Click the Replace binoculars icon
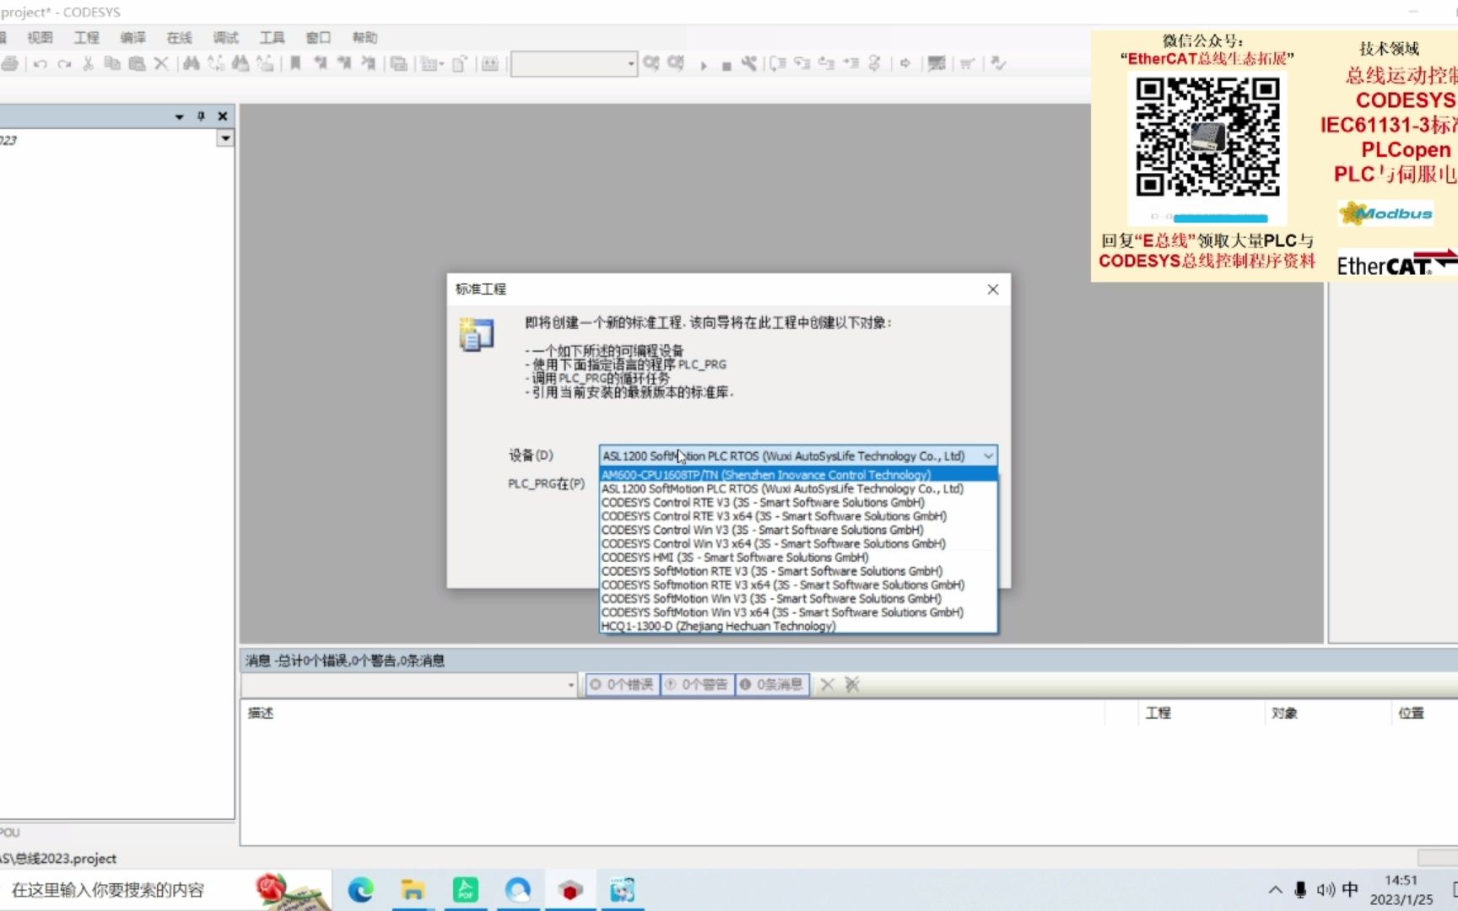 (216, 64)
